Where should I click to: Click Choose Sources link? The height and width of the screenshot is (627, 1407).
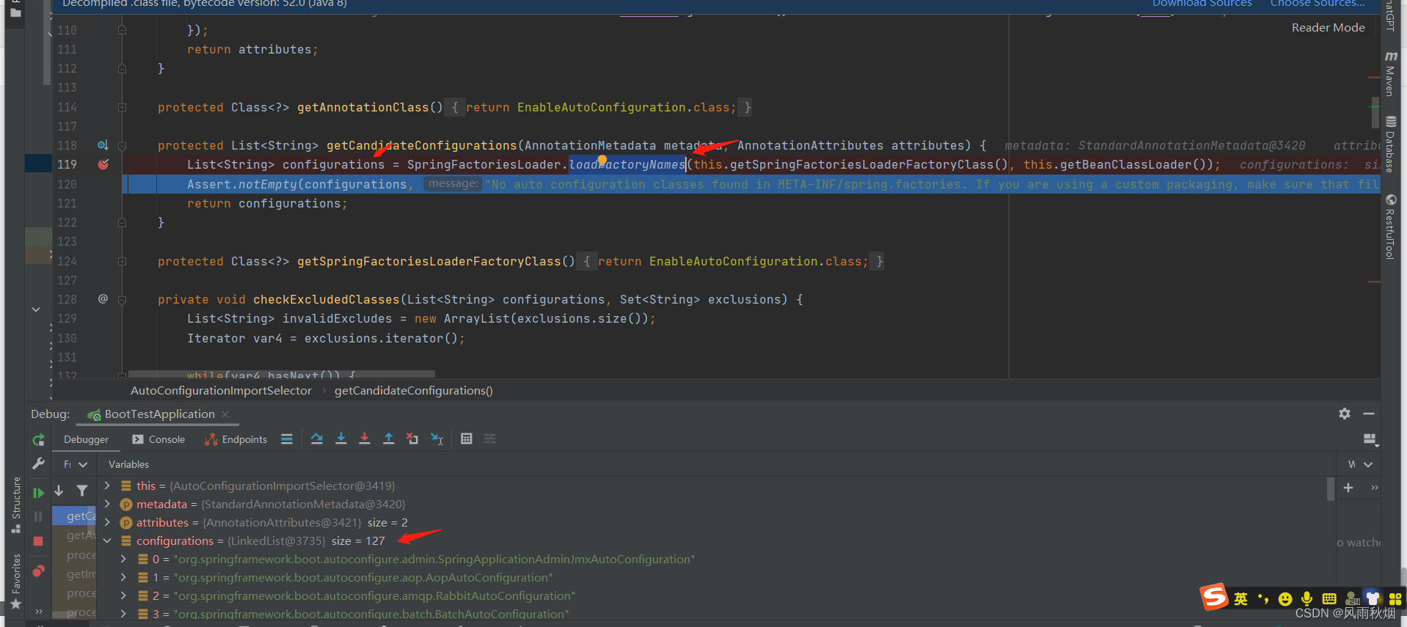(x=1318, y=4)
